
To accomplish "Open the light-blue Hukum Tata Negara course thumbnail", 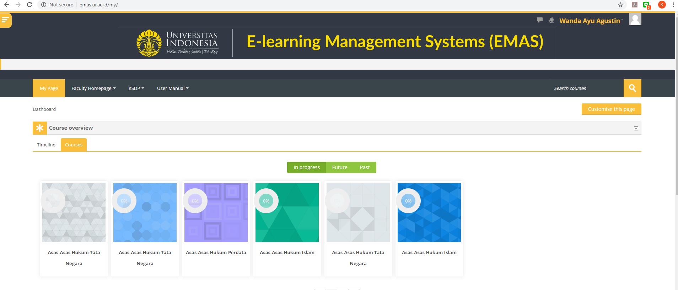I will [145, 213].
